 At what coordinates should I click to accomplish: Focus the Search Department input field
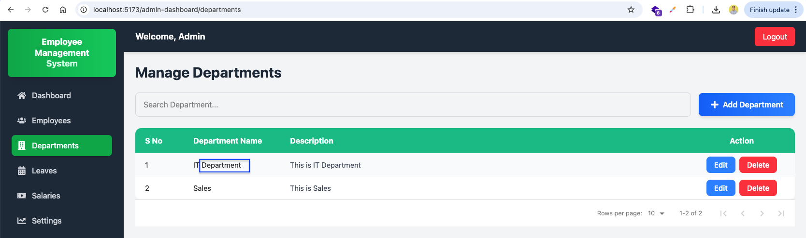(x=413, y=105)
